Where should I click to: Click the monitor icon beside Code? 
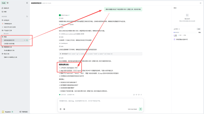pyautogui.click(x=8, y=3)
